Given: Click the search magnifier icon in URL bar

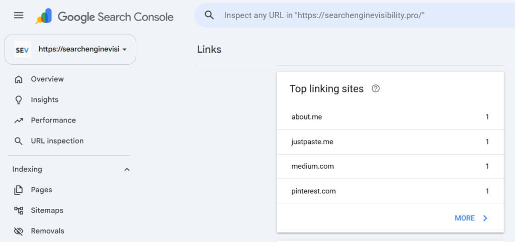Looking at the screenshot, I should click(x=209, y=15).
